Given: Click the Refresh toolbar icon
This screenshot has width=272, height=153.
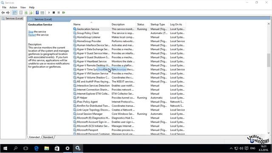Looking at the screenshot, I should (x=26, y=13).
